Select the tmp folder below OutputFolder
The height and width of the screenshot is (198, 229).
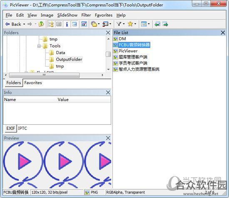(x=60, y=66)
